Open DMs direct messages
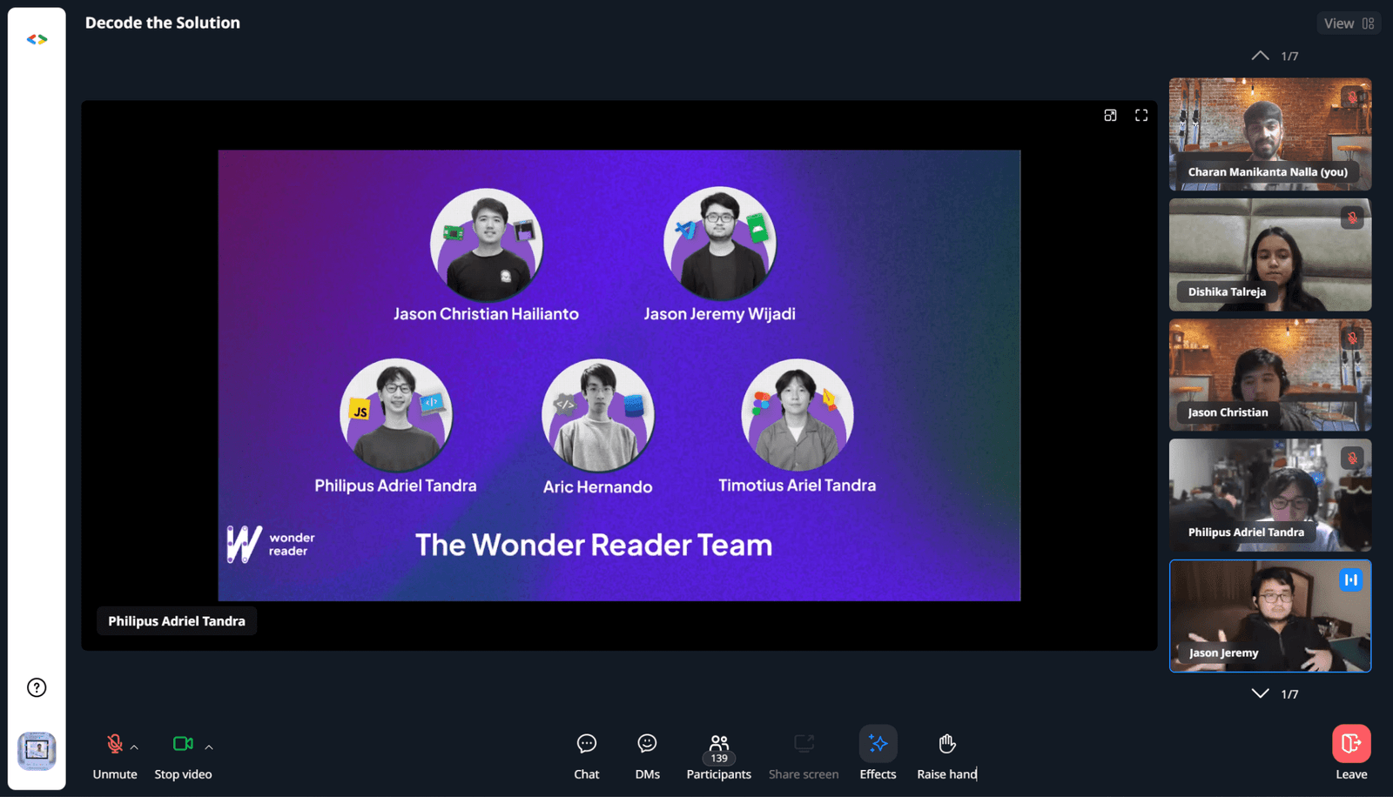The image size is (1393, 797). 647,755
